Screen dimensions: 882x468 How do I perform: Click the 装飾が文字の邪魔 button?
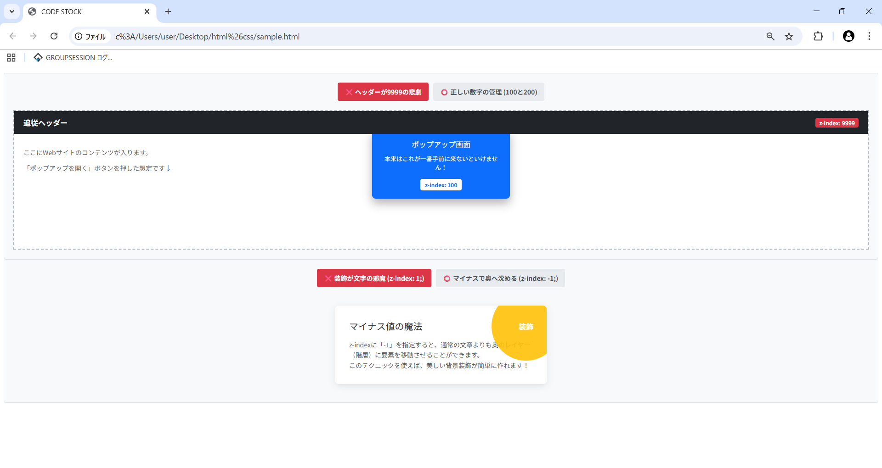[x=373, y=278]
